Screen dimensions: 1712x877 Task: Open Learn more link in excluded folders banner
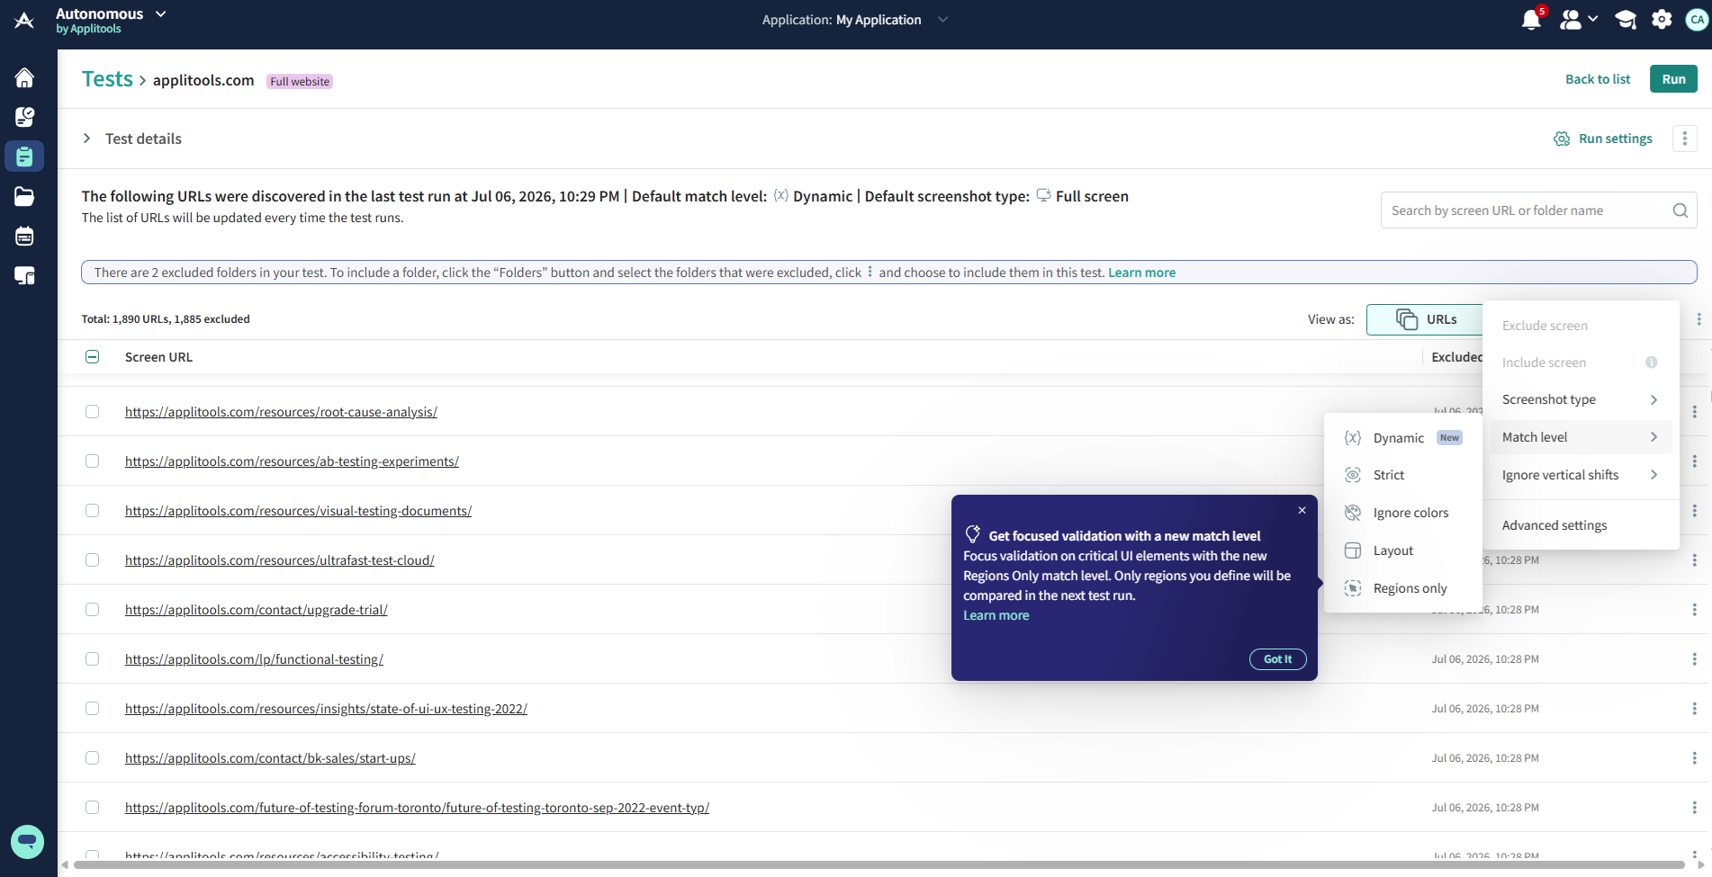(1141, 273)
